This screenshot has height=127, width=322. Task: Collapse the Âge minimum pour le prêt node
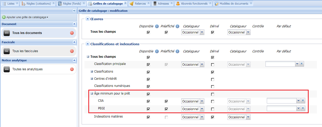click(92, 94)
